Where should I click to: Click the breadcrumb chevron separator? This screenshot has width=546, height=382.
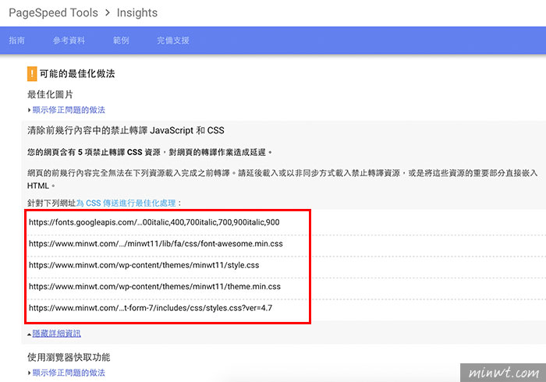tap(108, 13)
